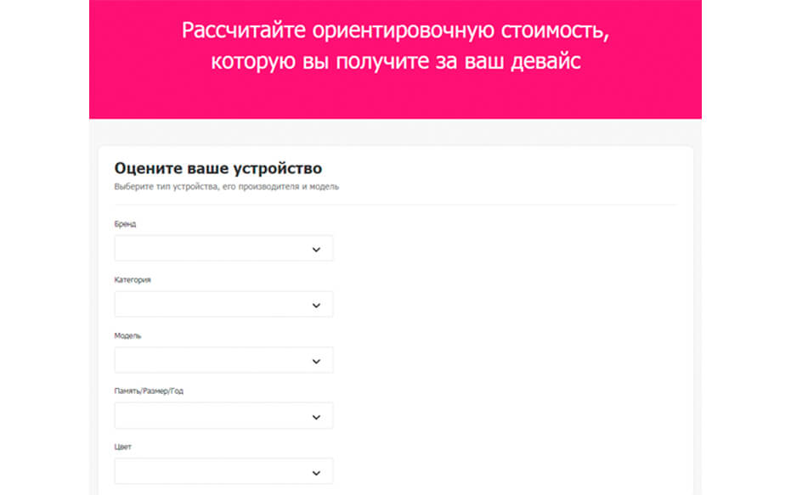Open the Память/Размер/Год dropdown field
The image size is (791, 495).
(223, 416)
